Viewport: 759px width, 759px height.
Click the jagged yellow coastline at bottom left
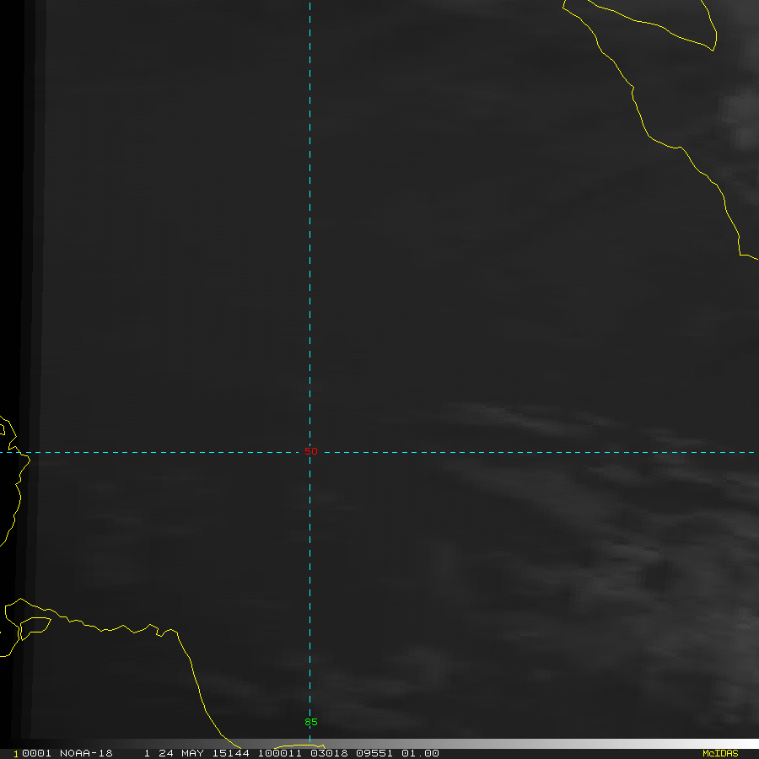click(x=126, y=628)
